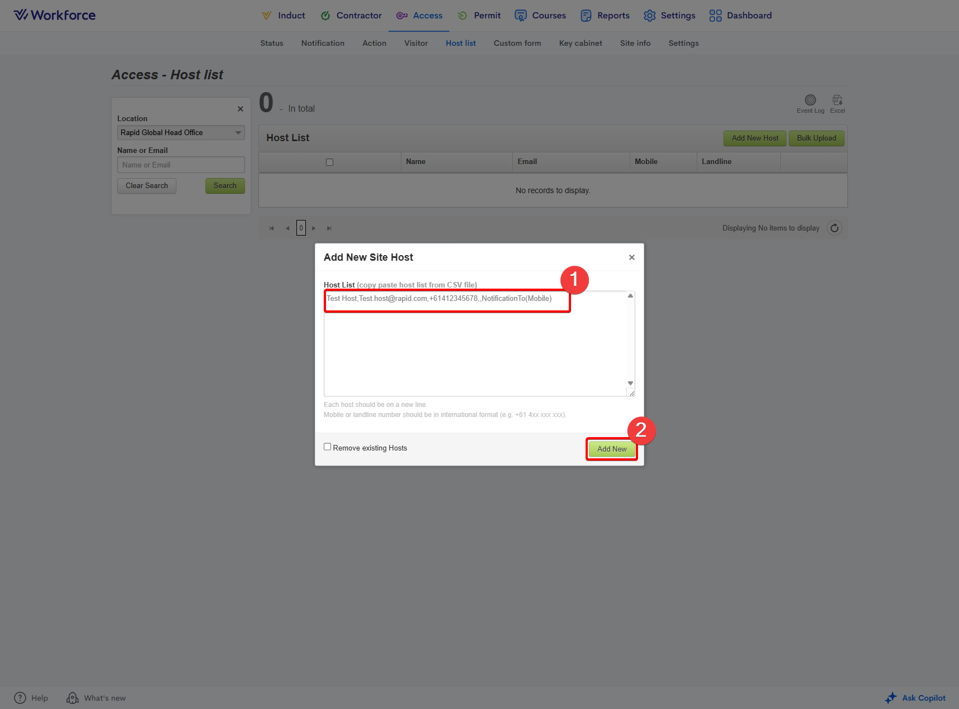Toggle the select-all checkbox in Host List header
The width and height of the screenshot is (959, 709).
[329, 162]
